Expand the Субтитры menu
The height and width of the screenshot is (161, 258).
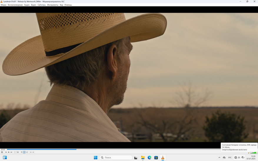coord(41,5)
